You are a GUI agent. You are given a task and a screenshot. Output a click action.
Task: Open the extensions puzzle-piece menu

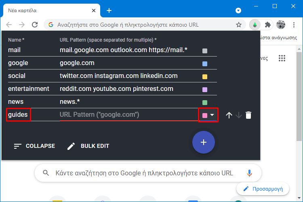tap(267, 25)
